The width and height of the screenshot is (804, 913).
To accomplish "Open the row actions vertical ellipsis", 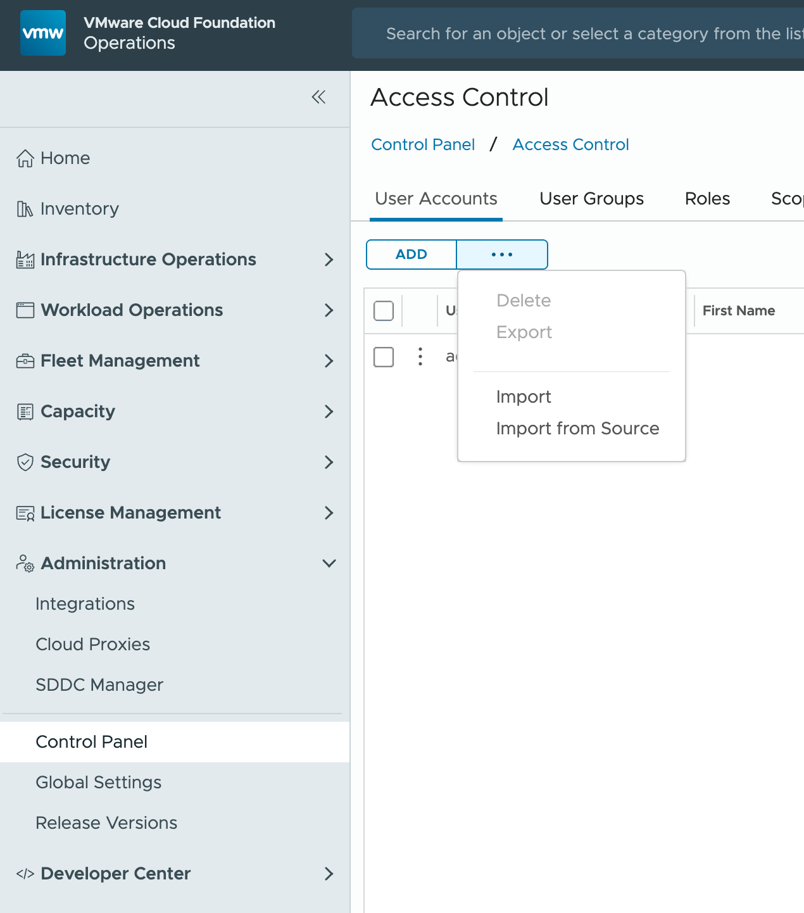I will (420, 356).
